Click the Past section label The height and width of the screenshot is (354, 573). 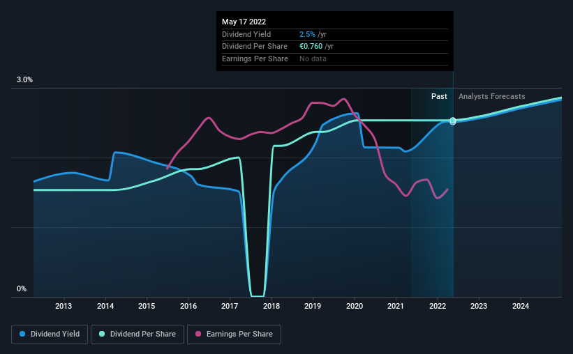click(x=439, y=96)
